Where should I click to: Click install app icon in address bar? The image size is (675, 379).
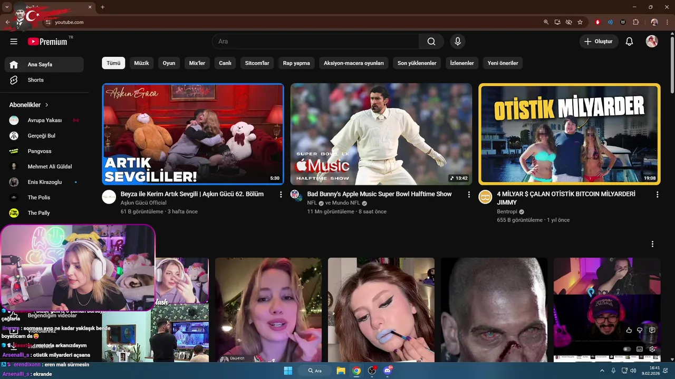[x=557, y=22]
